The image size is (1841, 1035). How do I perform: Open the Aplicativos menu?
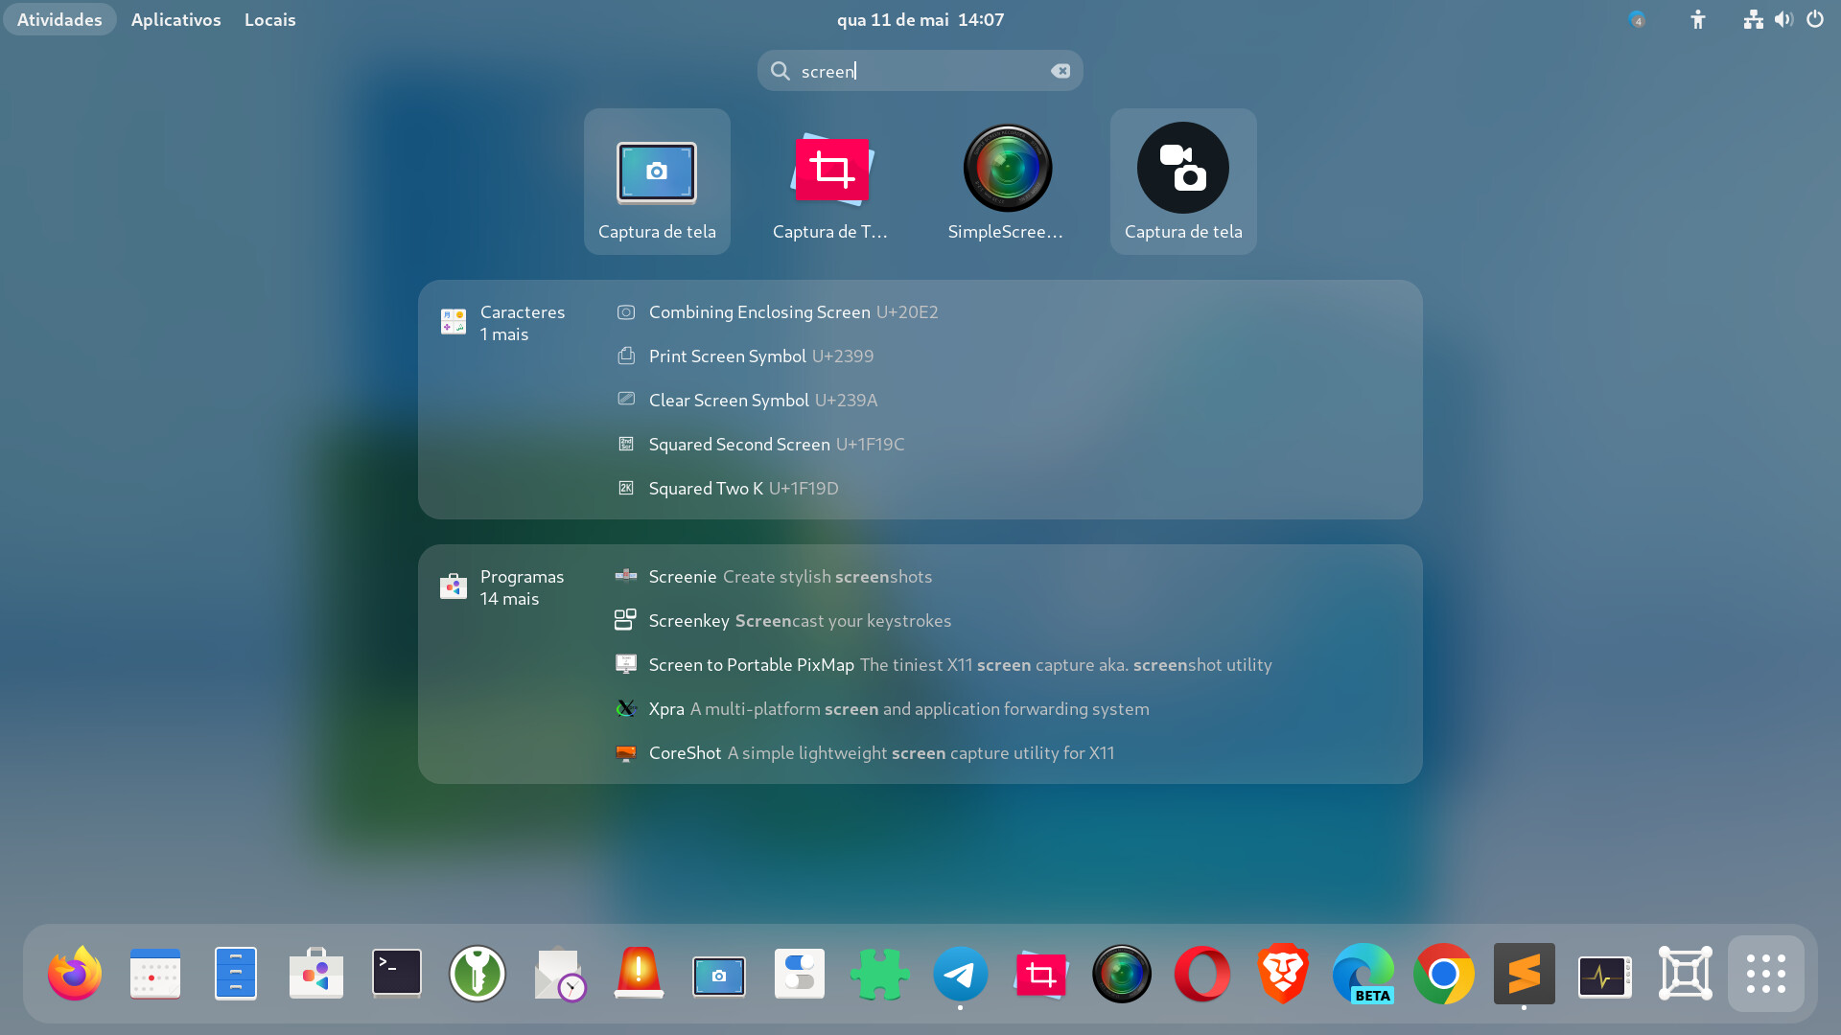coord(175,19)
